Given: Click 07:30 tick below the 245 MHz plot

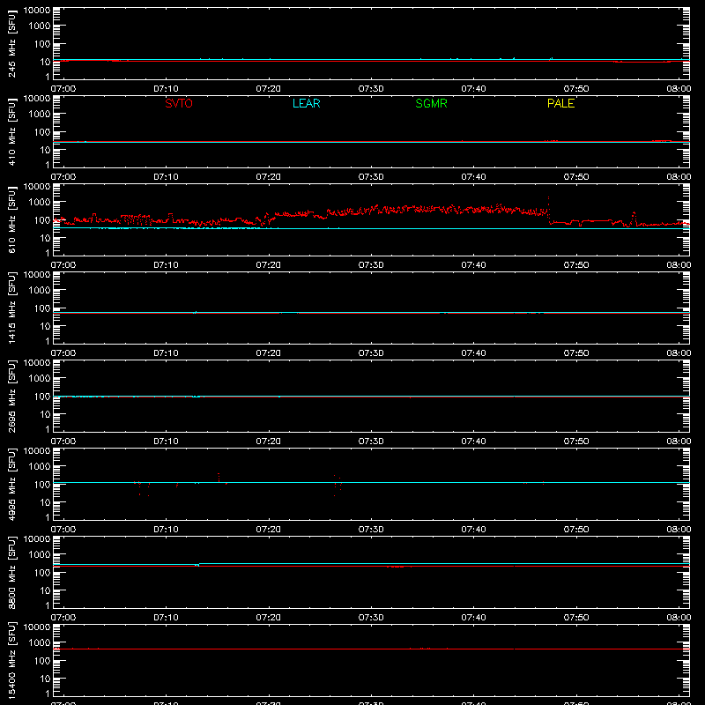Looking at the screenshot, I should (371, 89).
